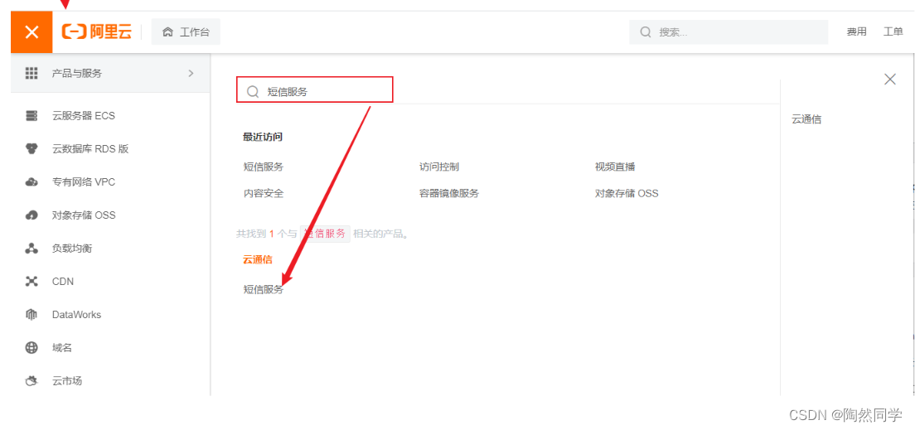Focus the top 搜索 search field
915x430 pixels.
click(729, 32)
